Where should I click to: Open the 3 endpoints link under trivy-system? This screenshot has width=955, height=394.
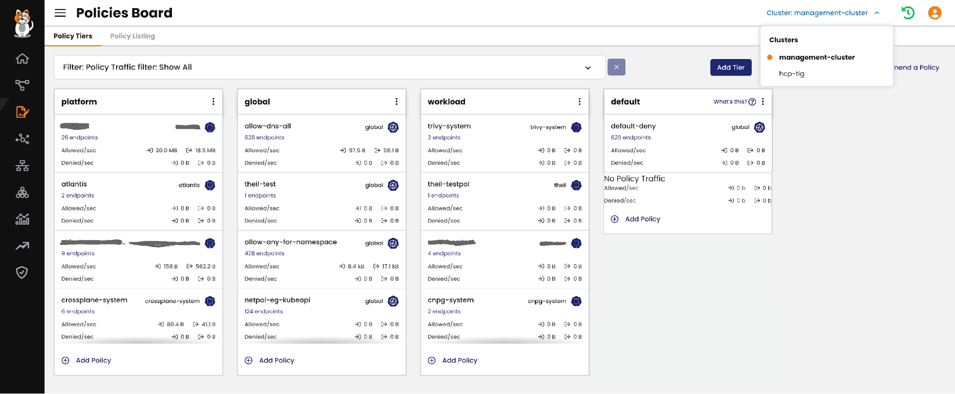pyautogui.click(x=444, y=137)
